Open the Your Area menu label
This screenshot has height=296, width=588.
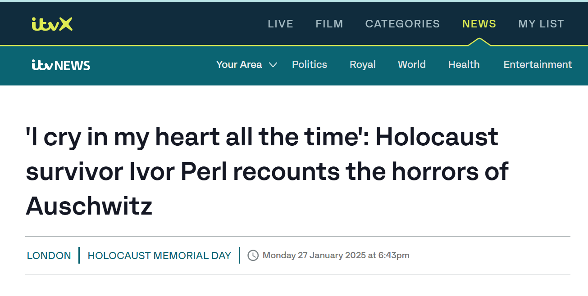pos(239,65)
